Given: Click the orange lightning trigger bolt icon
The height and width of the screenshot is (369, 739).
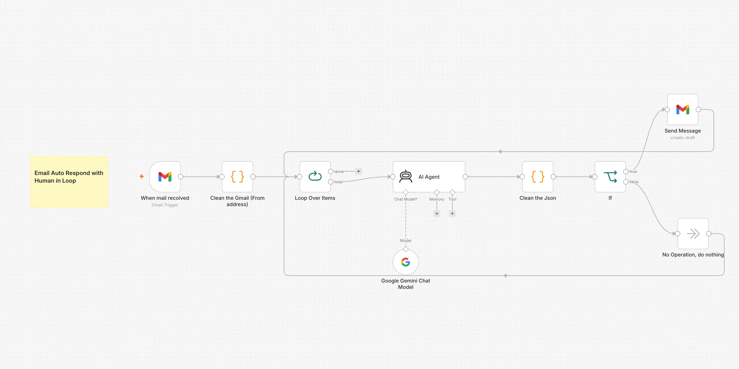Looking at the screenshot, I should point(142,177).
